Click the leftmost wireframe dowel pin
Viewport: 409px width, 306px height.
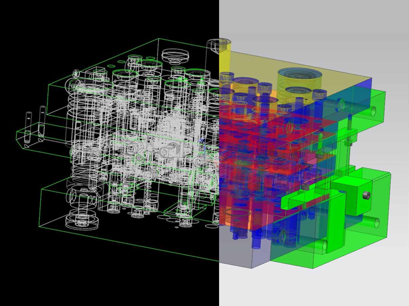click(29, 127)
